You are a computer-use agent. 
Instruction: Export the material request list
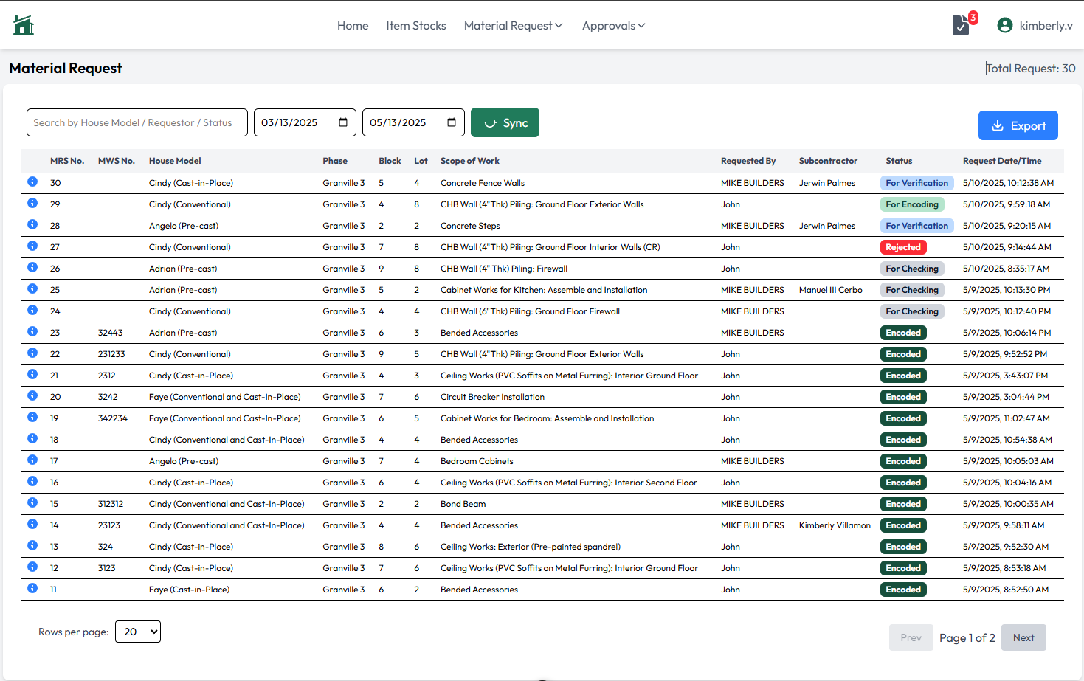click(x=1018, y=125)
